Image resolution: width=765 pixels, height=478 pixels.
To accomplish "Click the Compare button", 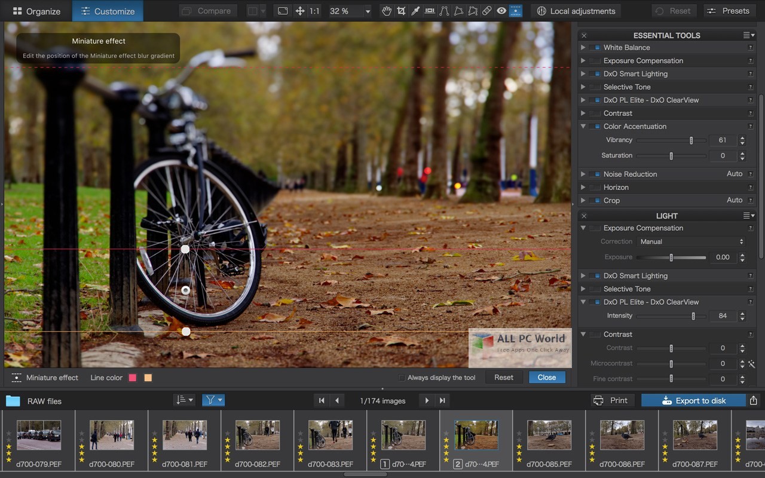I will tap(207, 11).
